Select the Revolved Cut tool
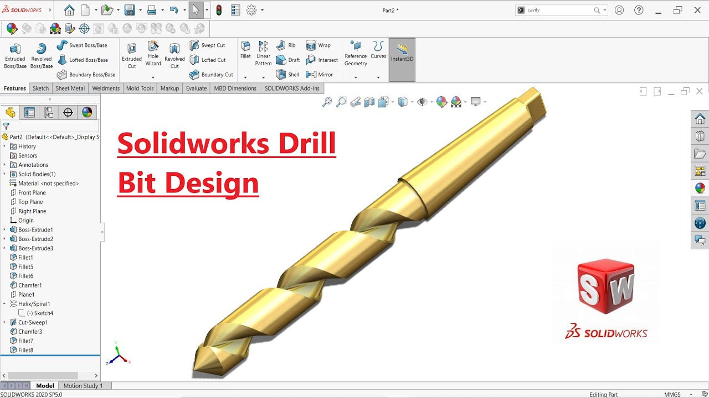The width and height of the screenshot is (709, 398). coord(174,56)
